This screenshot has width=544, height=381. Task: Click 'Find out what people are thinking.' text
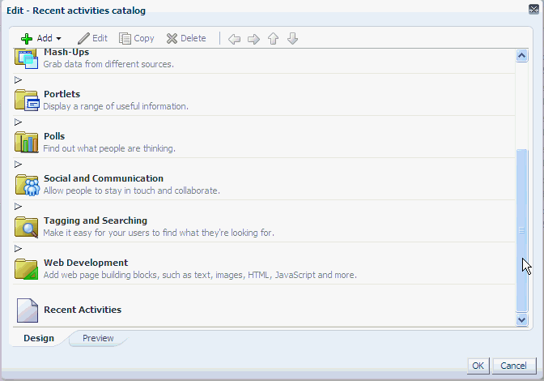(x=109, y=148)
